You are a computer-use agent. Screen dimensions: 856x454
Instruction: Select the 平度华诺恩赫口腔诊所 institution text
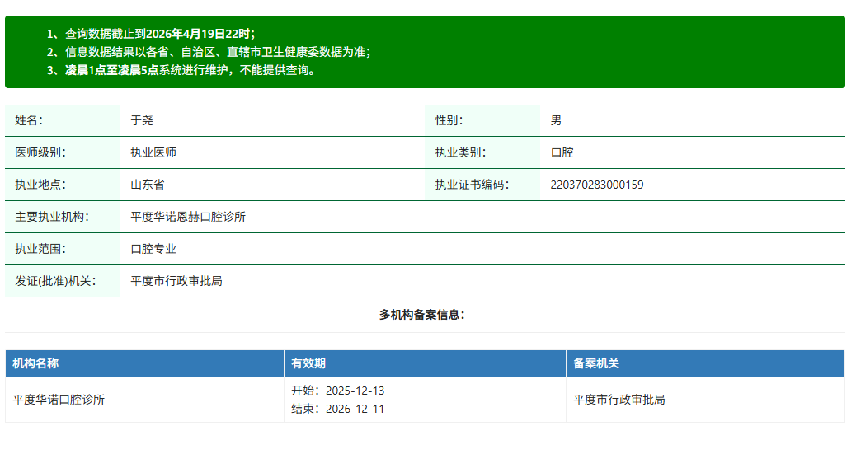(188, 217)
